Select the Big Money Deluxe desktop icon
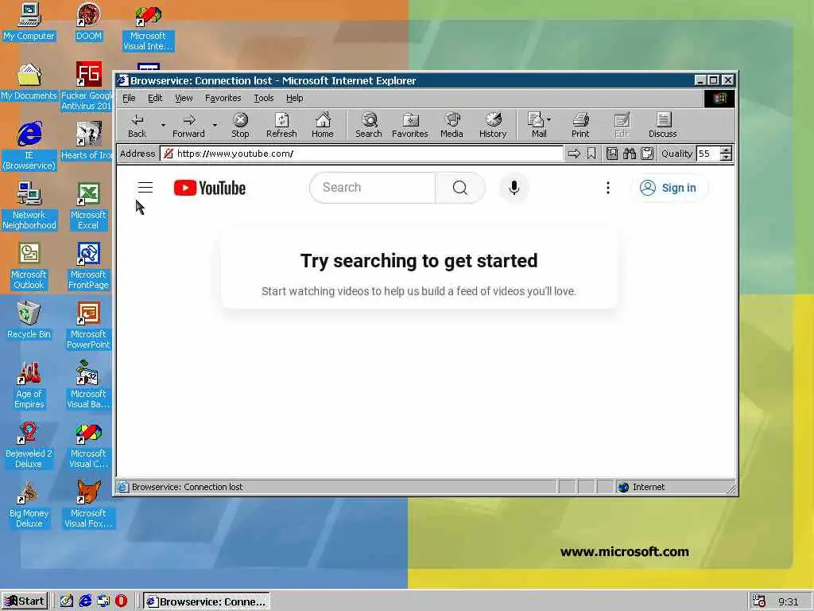 click(x=29, y=504)
